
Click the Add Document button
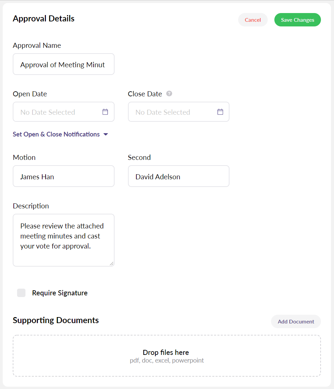point(296,322)
